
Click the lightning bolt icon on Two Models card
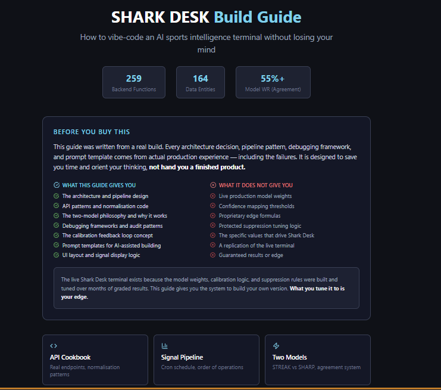(276, 346)
